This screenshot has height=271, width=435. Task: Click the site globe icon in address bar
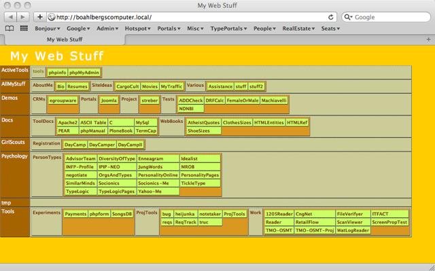pyautogui.click(x=52, y=17)
